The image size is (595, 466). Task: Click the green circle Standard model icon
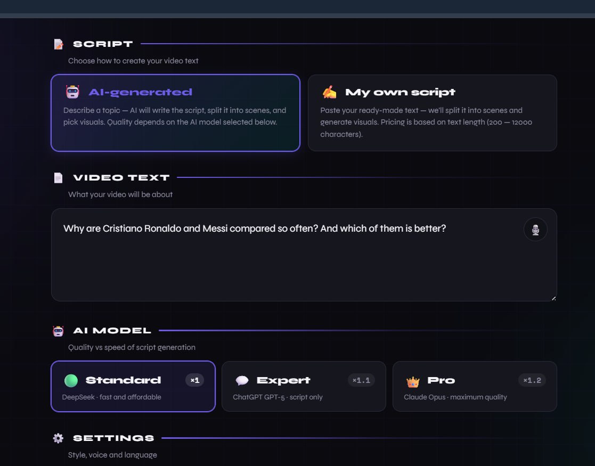[71, 380]
